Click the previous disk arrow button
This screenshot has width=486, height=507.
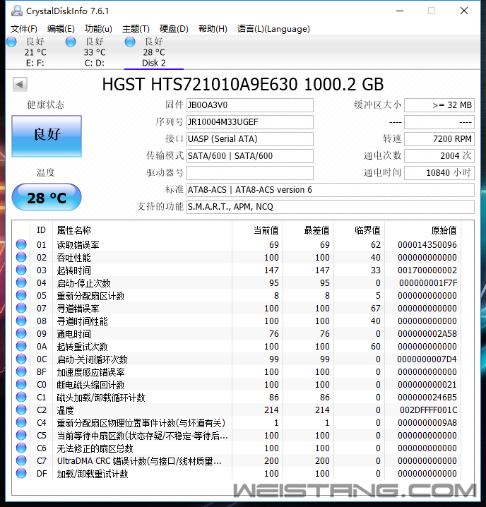click(20, 85)
